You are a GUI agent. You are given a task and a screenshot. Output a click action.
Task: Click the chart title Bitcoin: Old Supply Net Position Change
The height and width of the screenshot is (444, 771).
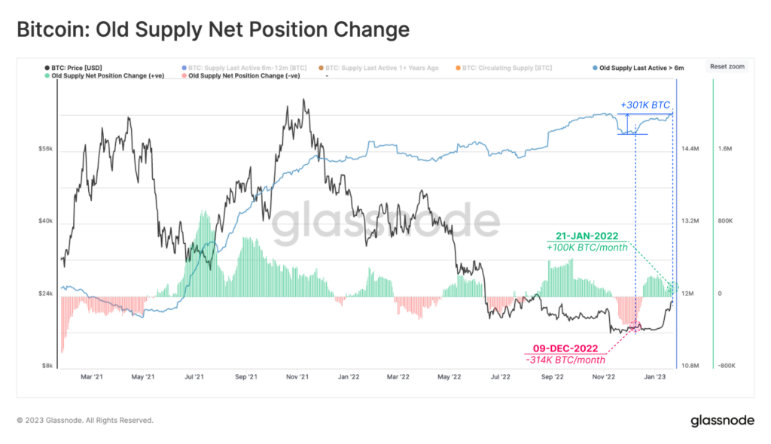(213, 29)
